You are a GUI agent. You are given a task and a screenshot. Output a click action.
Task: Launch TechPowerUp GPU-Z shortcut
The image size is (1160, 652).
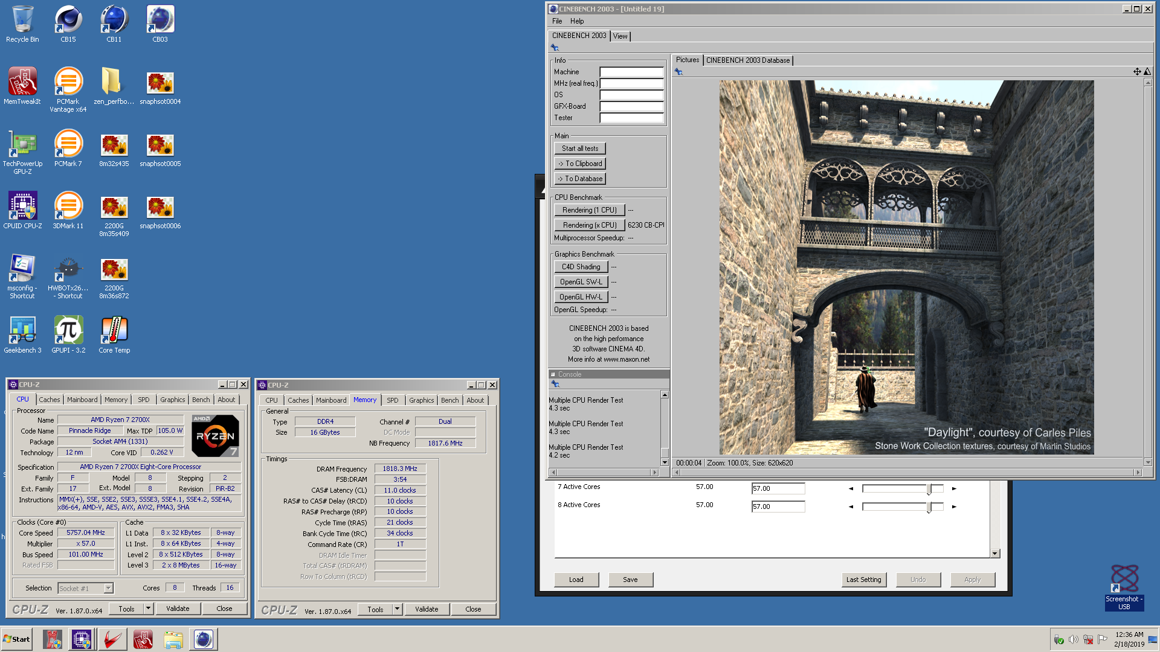22,152
